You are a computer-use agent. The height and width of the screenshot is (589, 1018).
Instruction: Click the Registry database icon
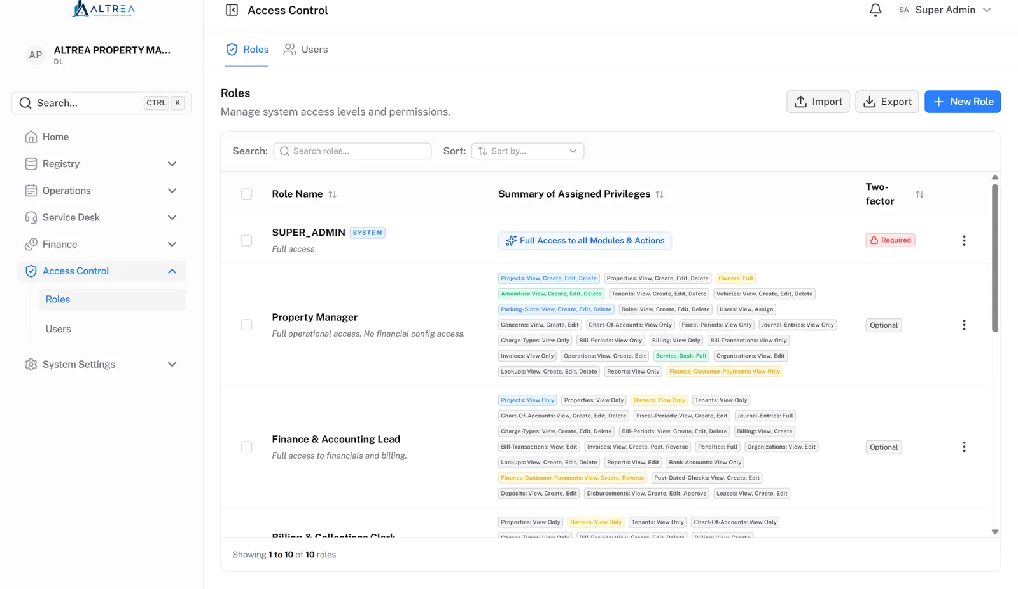coord(31,164)
